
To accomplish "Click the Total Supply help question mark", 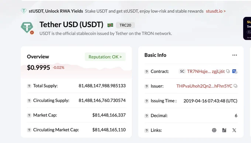I will point(29,86).
